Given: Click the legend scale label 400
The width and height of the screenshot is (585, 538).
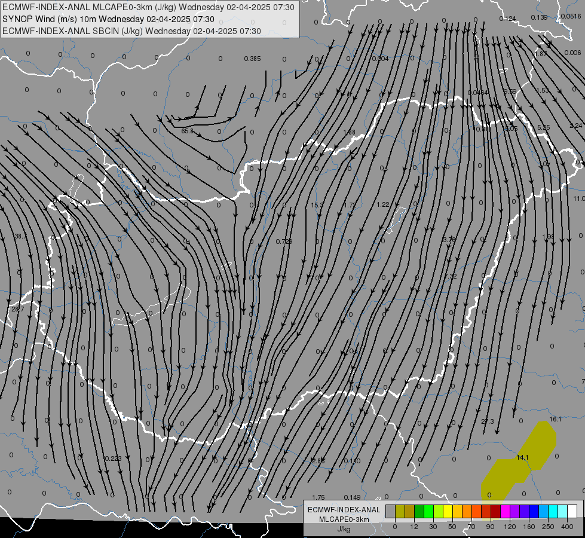Looking at the screenshot, I should coord(567,527).
